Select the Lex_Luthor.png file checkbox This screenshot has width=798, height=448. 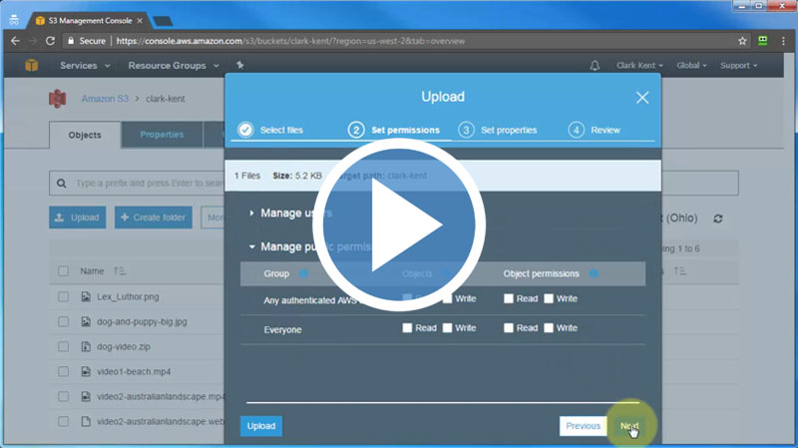pyautogui.click(x=64, y=297)
